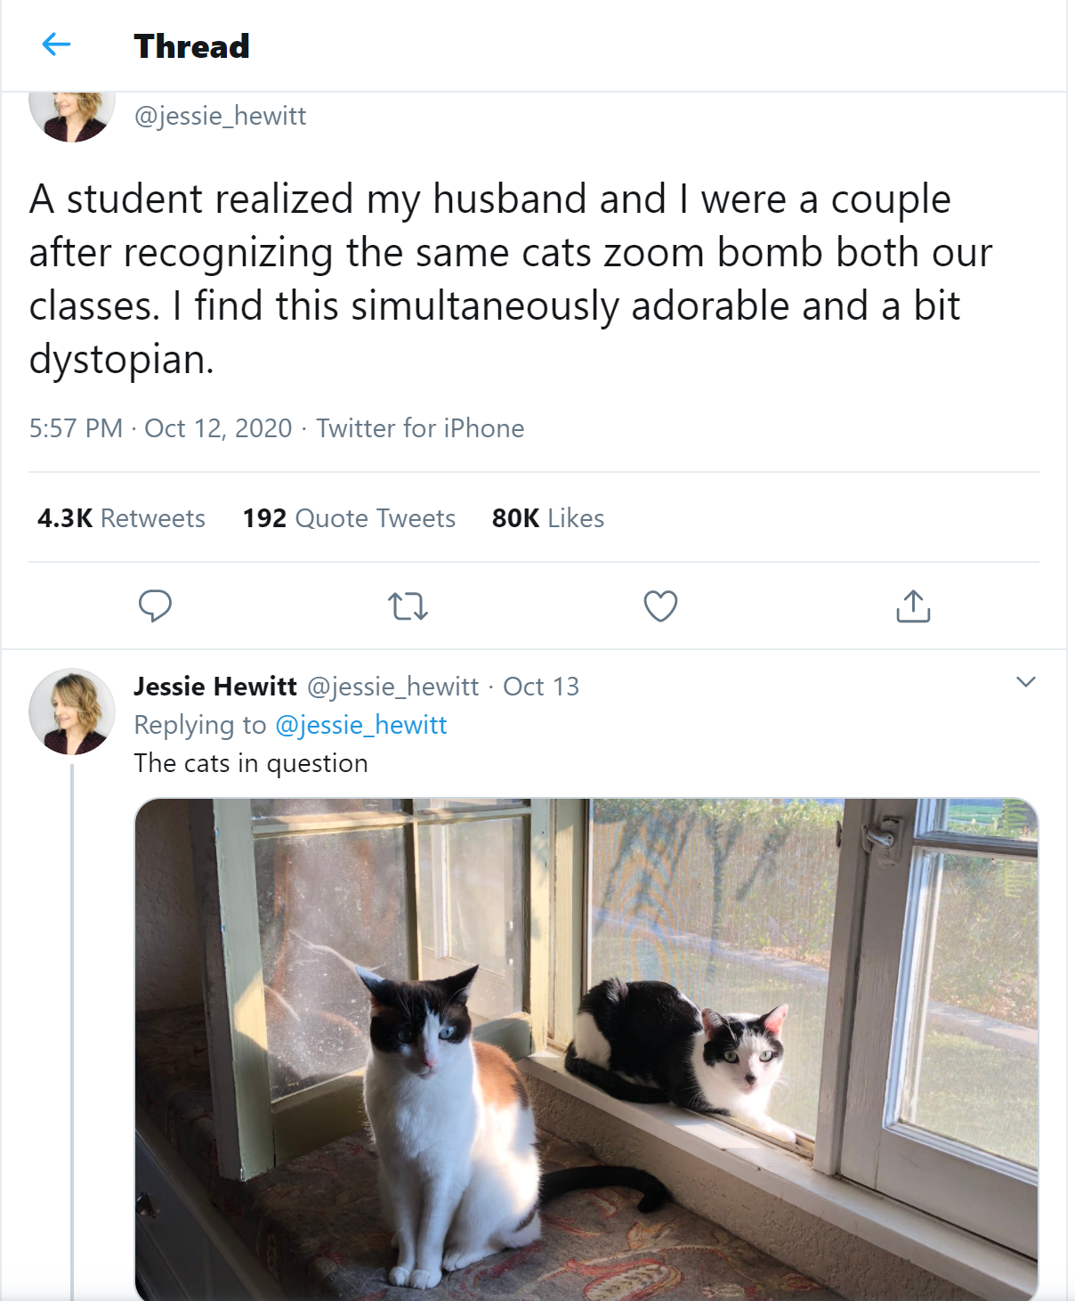
Task: Click the Replying to @jessie_hewitt mention
Action: (x=360, y=725)
